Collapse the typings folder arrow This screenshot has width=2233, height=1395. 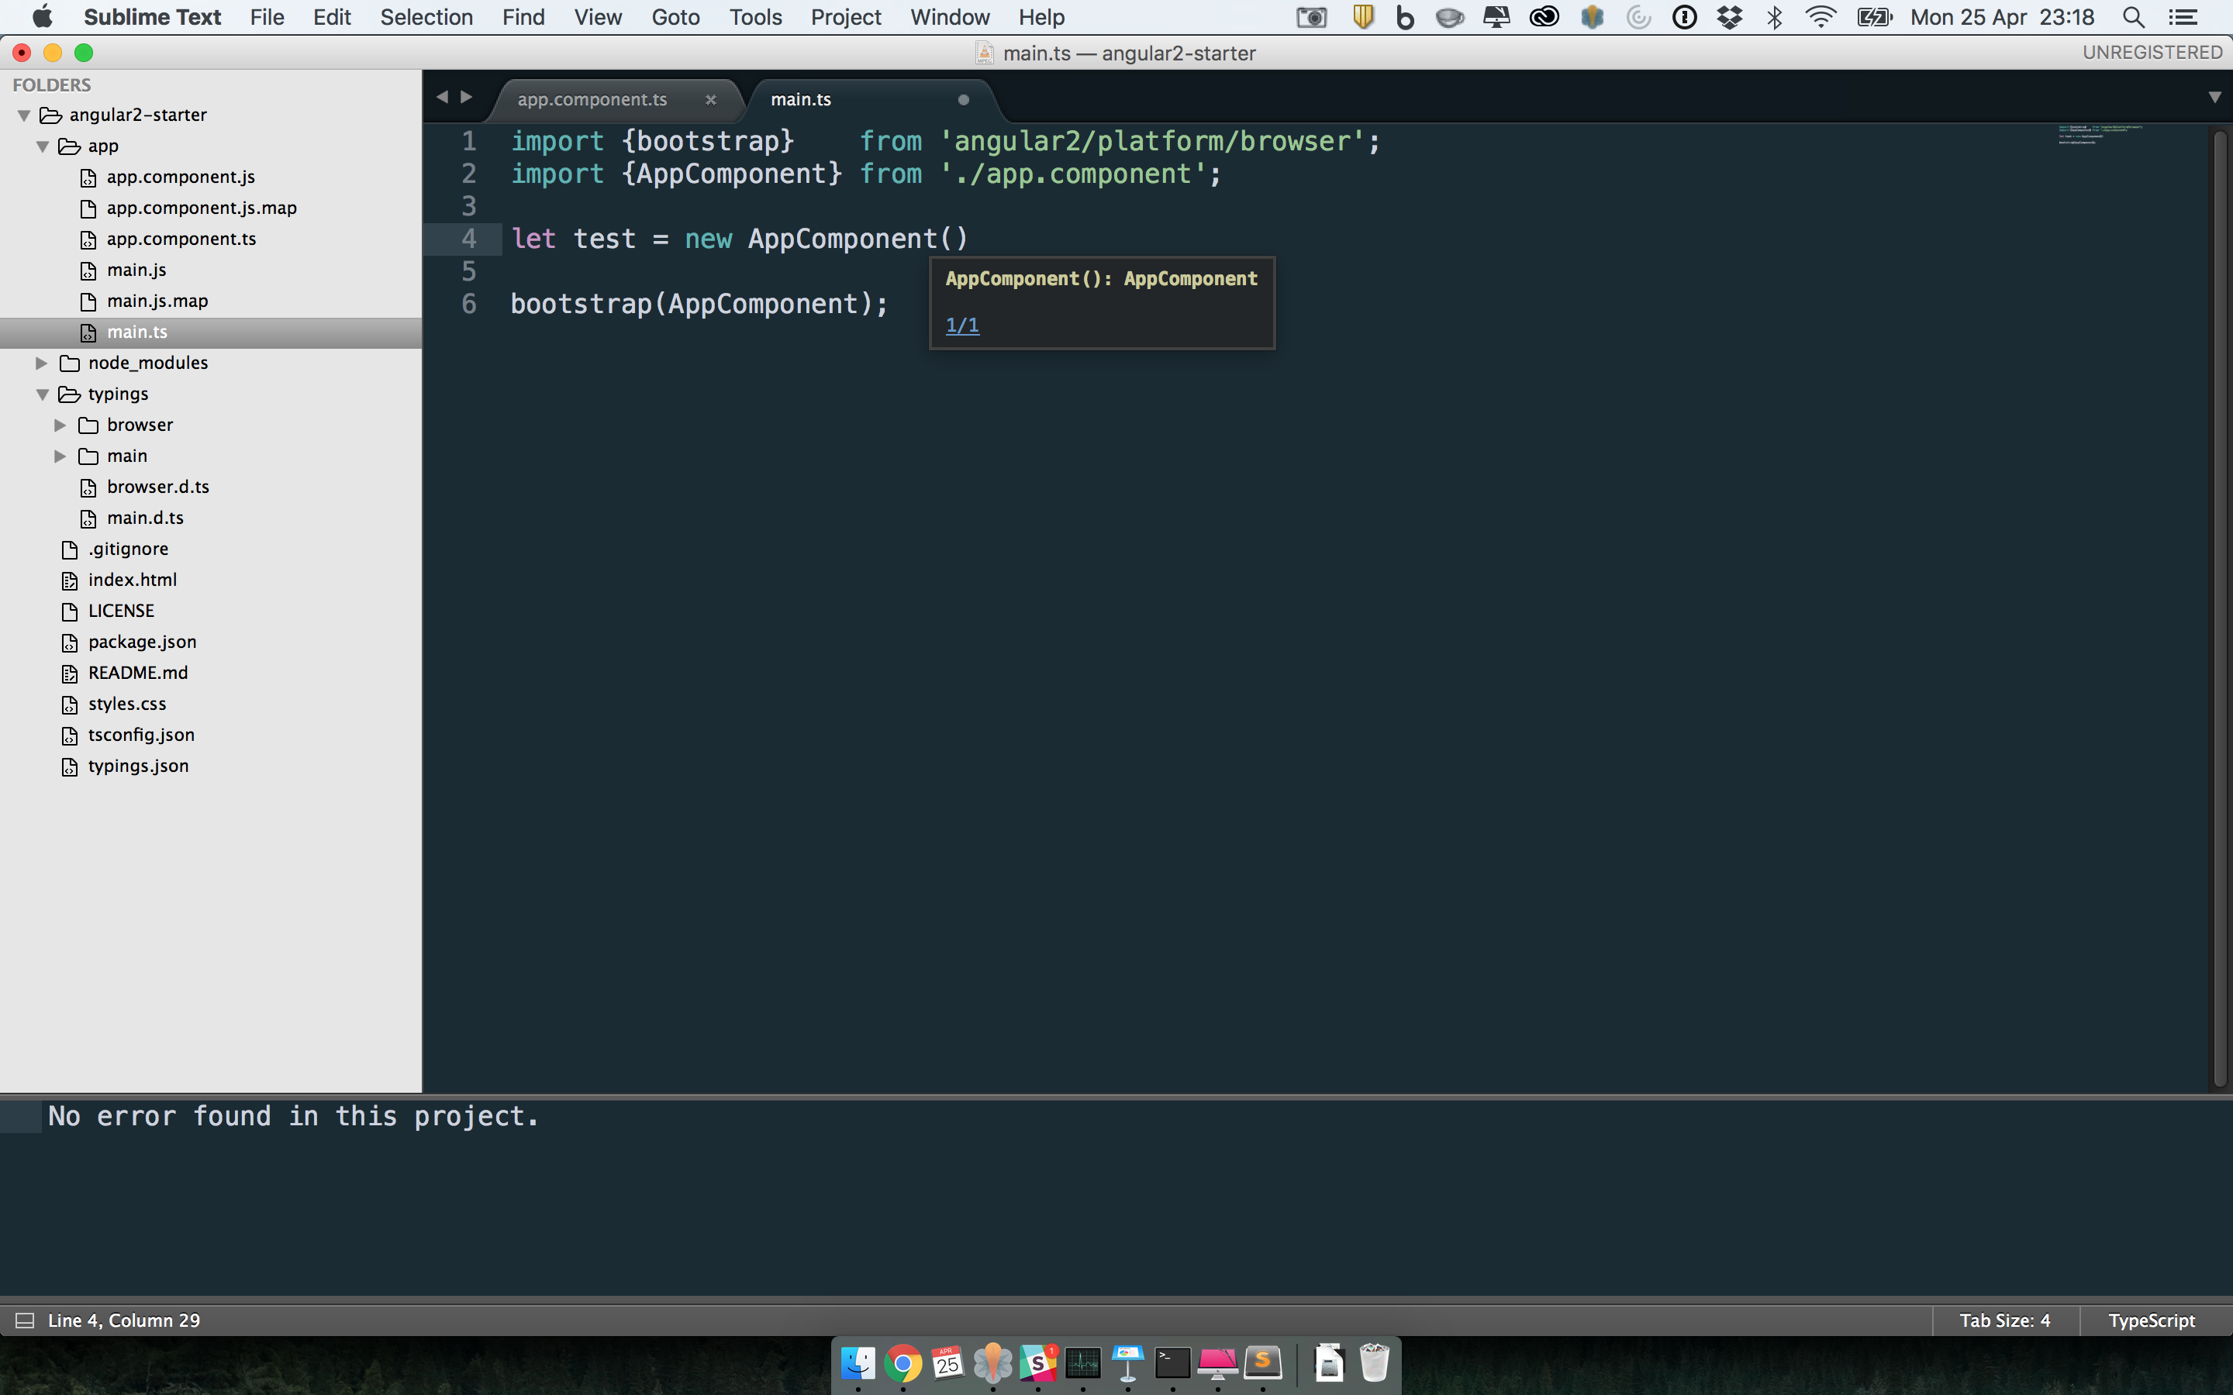coord(43,394)
